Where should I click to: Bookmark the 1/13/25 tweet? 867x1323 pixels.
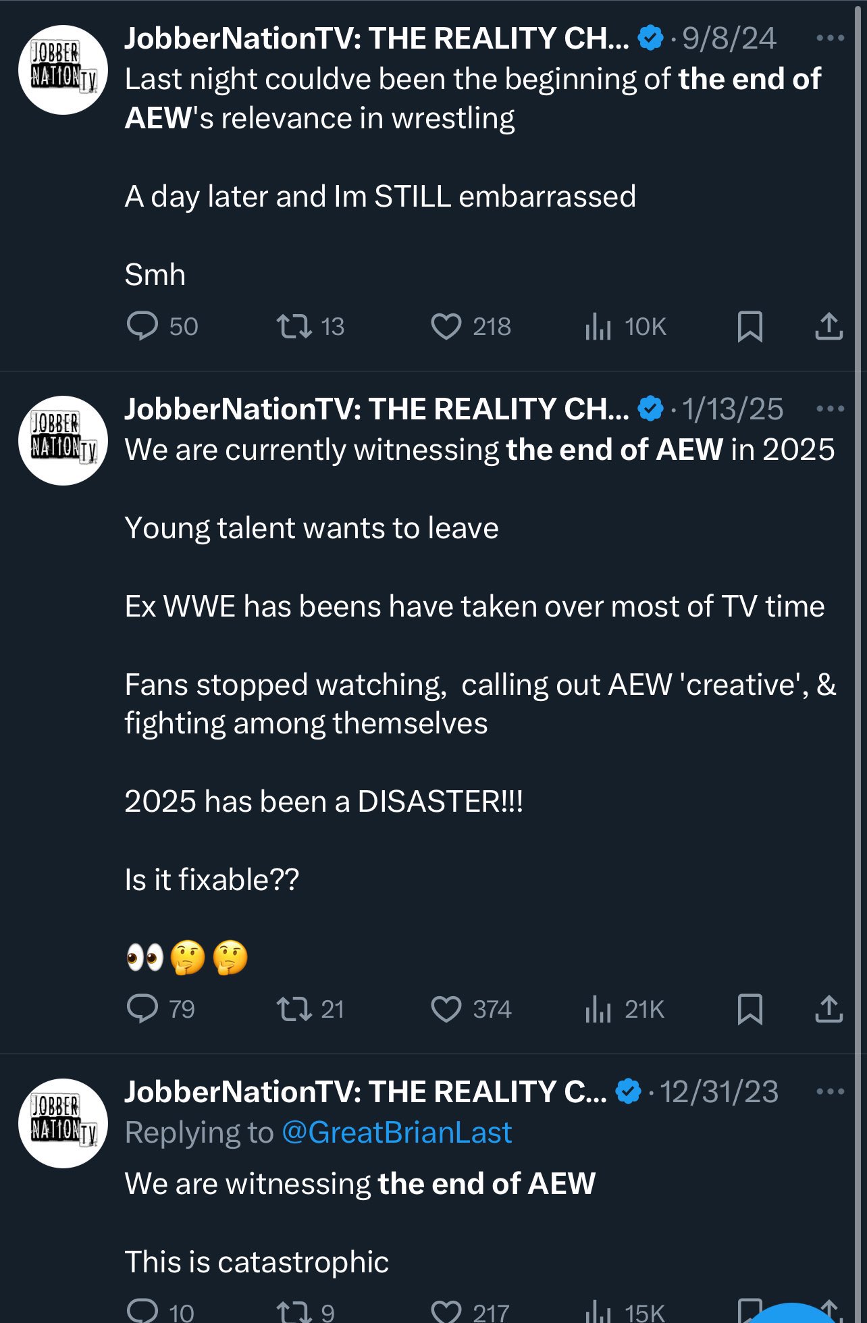tap(750, 1009)
